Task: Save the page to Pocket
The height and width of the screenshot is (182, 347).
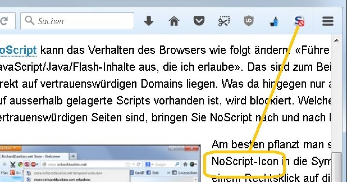Action: [x=199, y=21]
